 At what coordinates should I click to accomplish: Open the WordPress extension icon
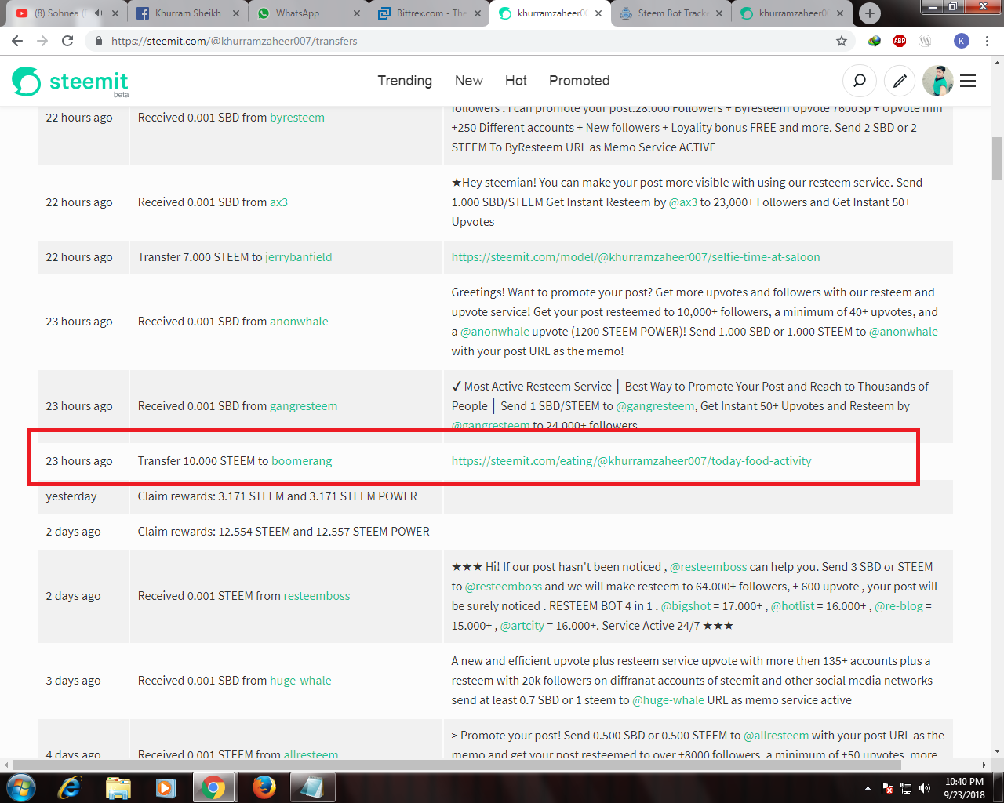click(x=925, y=41)
